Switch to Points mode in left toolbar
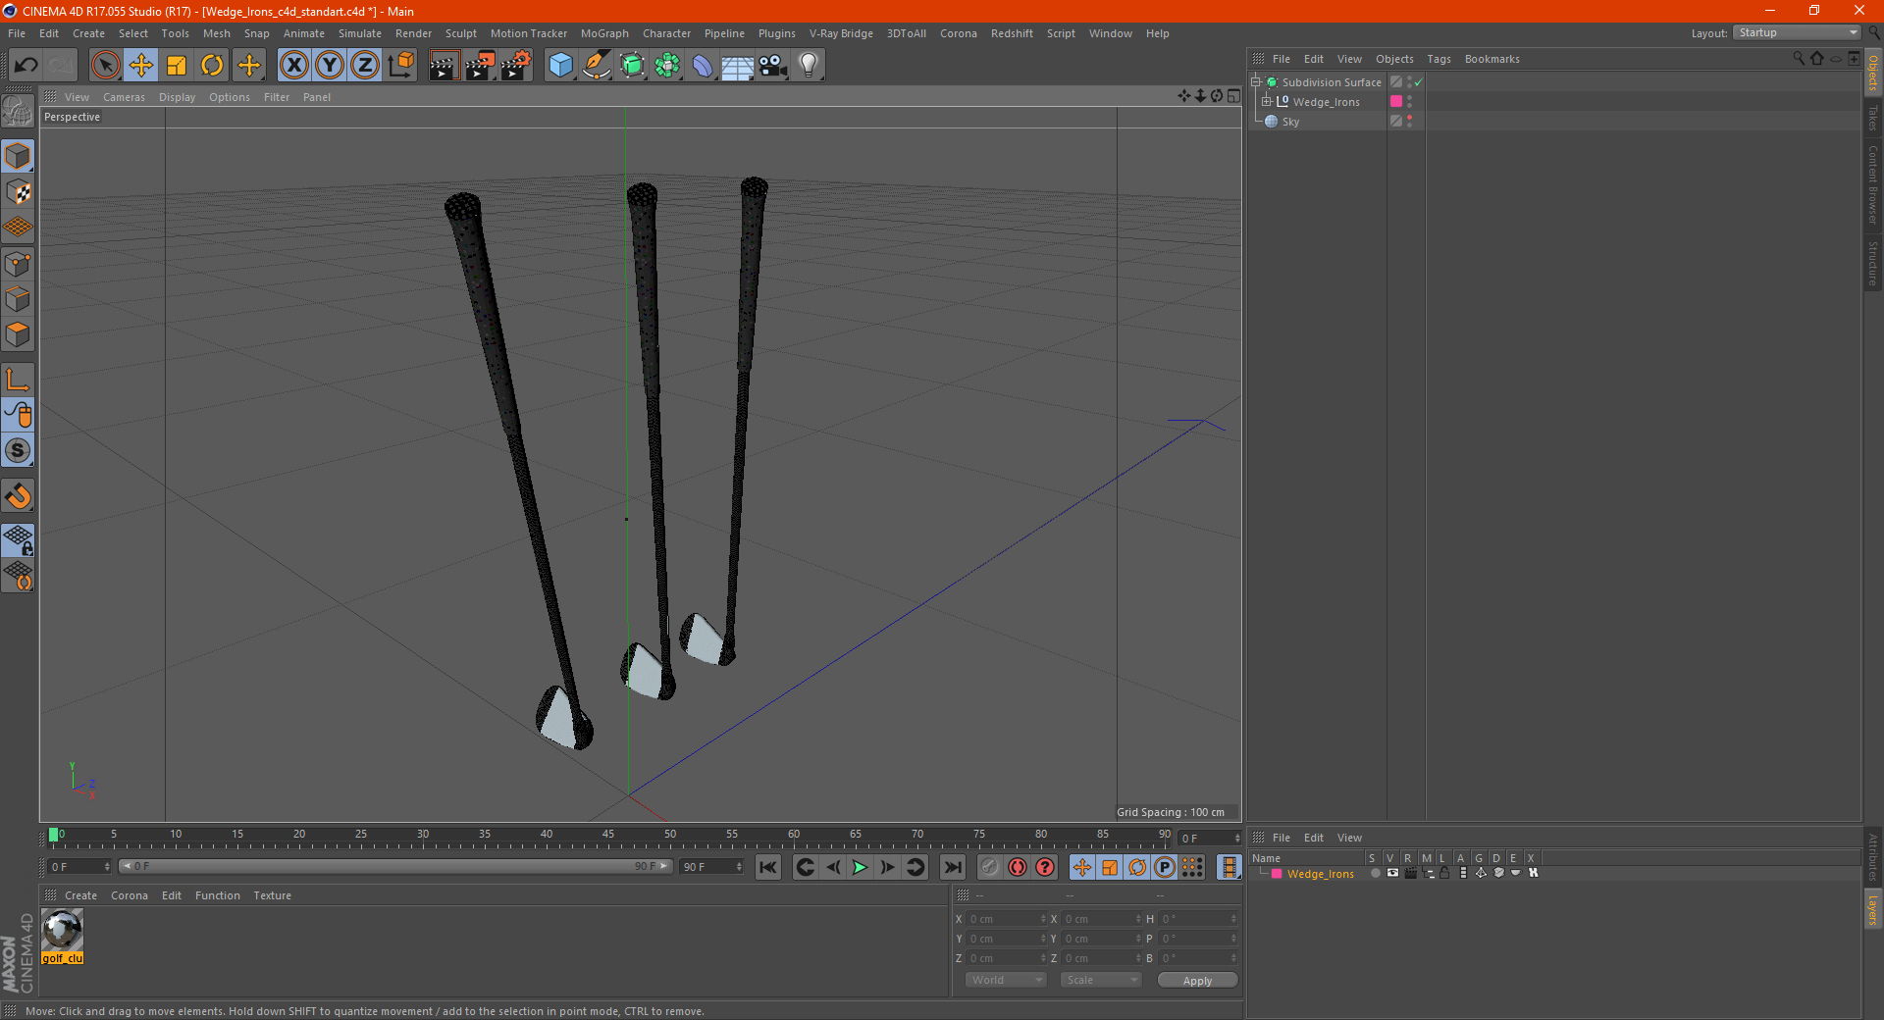Viewport: 1884px width, 1020px height. 18,264
